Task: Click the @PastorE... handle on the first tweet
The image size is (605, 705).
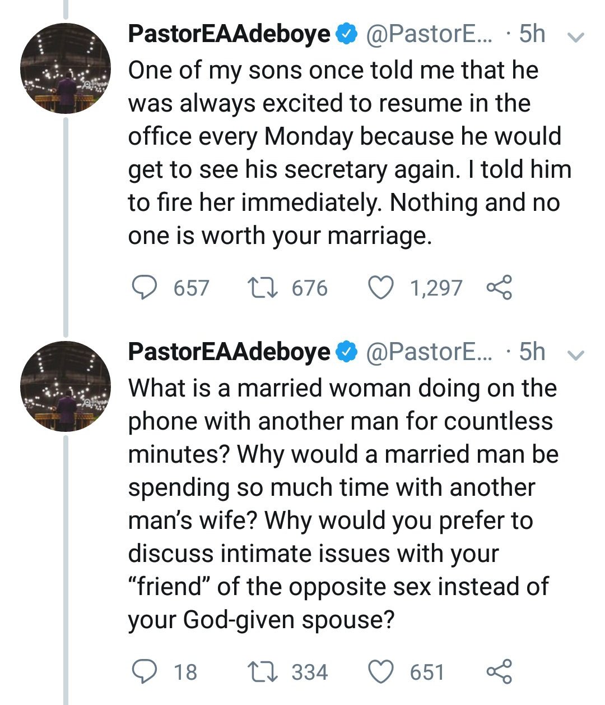Action: 429,34
